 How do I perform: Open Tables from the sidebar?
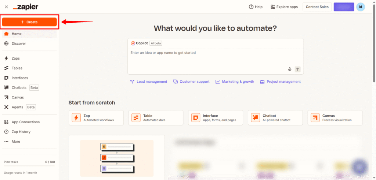[29, 68]
